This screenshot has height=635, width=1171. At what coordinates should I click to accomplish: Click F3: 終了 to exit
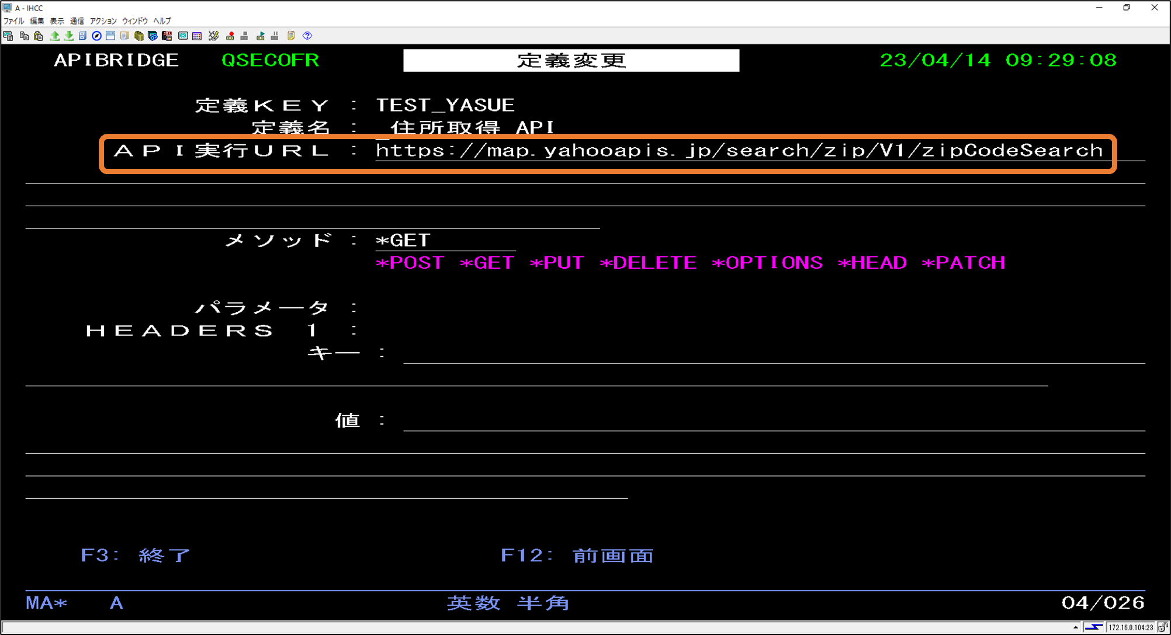click(134, 555)
